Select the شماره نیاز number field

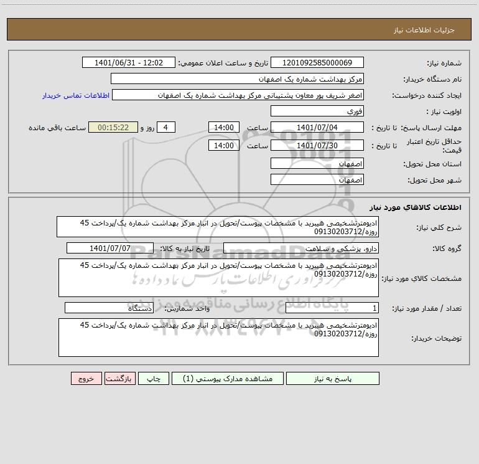tap(317, 62)
